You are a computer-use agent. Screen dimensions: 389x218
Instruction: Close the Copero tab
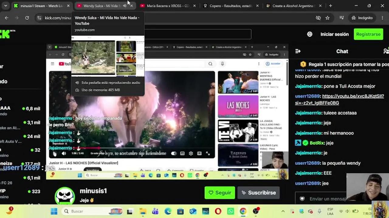(x=258, y=6)
